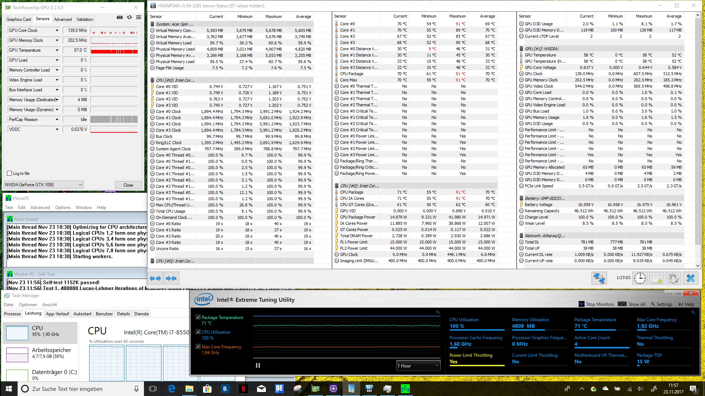
Task: Click the HWiNFO network monitors icon
Action: click(599, 278)
